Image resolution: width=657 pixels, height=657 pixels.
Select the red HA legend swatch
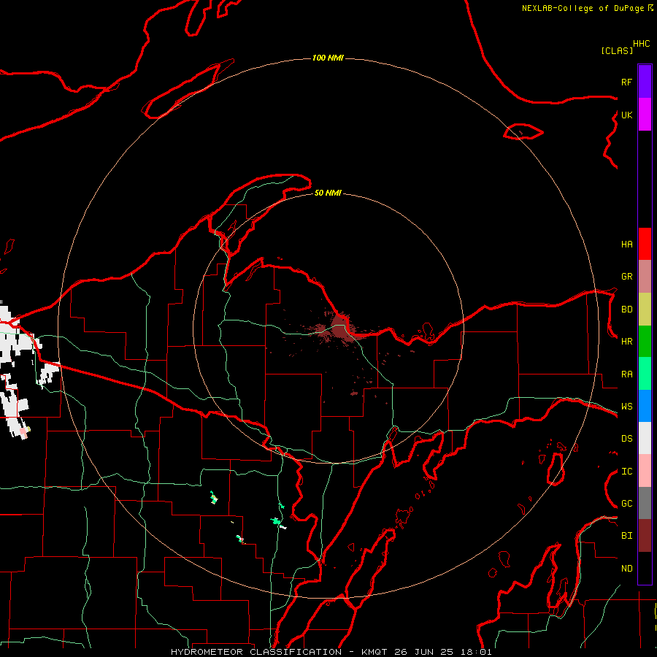[x=645, y=244]
